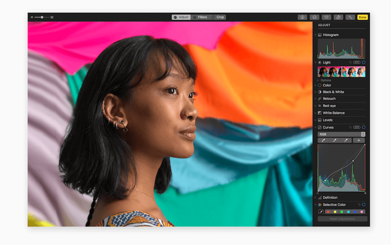391x245 pixels.
Task: Expand the Light Options disclosure triangle
Action: click(x=319, y=80)
